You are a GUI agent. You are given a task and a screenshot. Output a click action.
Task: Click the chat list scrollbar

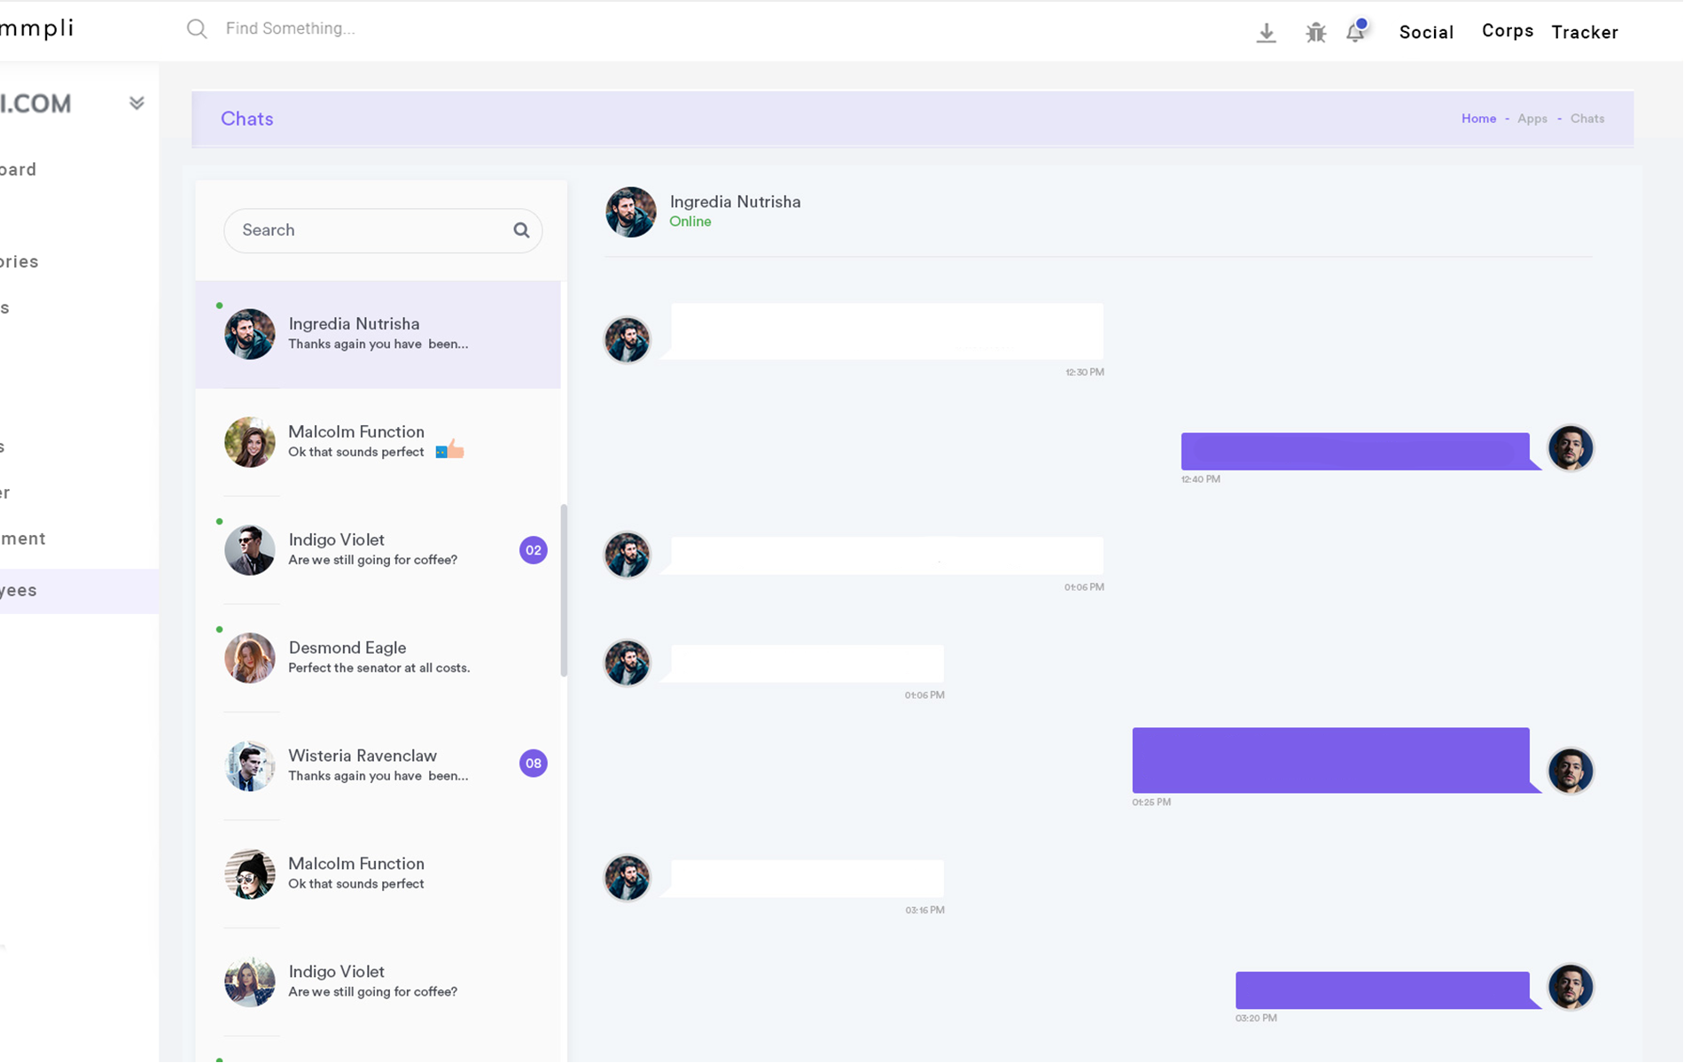564,591
